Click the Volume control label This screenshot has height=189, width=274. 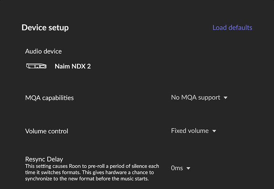coord(46,131)
